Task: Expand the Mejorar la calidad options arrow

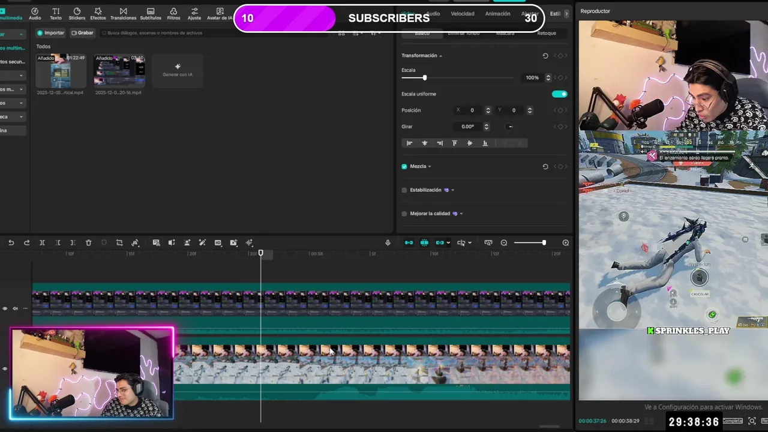Action: point(461,214)
